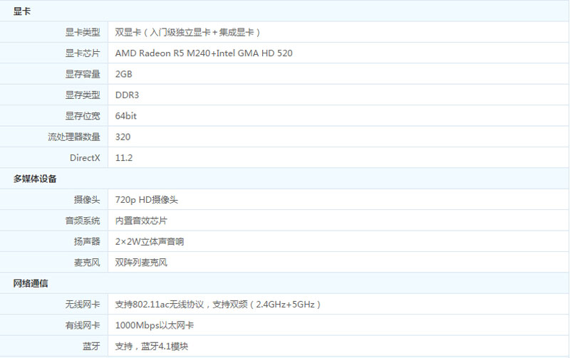Image resolution: width=570 pixels, height=358 pixels.
Task: Select the DirectX 11.2 version value
Action: [x=124, y=158]
